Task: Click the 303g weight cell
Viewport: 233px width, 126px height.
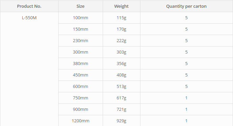Action: point(122,52)
